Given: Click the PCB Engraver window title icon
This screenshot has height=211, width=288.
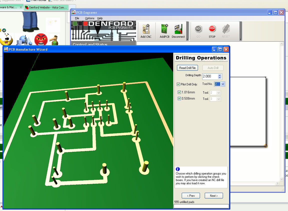Looking at the screenshot, I should tap(73, 12).
